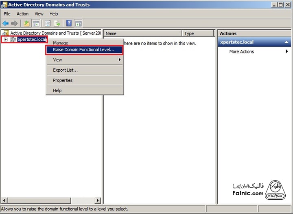Screen dimensions: 293x214
Task: Click the Back arrow toolbar icon
Action: coord(5,23)
